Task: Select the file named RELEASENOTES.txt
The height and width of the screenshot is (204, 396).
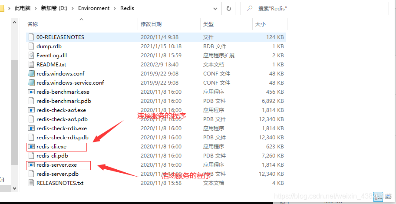Action: (60, 183)
